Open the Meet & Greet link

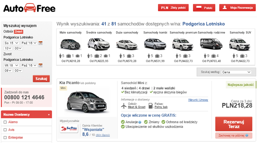[136, 107]
